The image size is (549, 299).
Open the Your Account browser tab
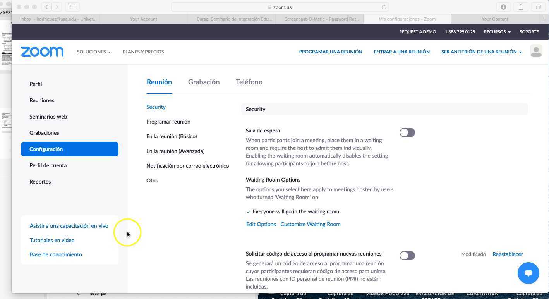click(143, 19)
